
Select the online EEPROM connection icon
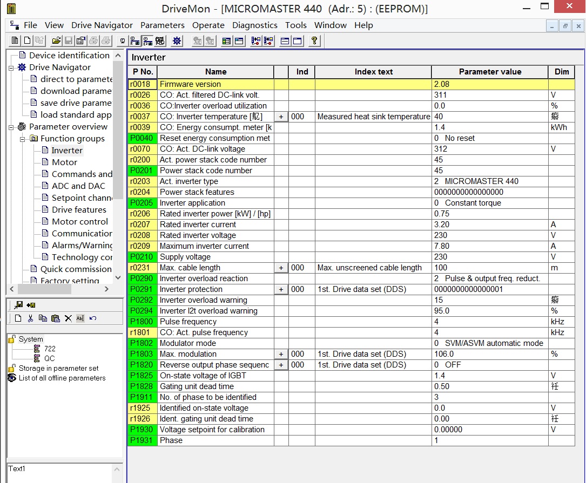[x=147, y=40]
